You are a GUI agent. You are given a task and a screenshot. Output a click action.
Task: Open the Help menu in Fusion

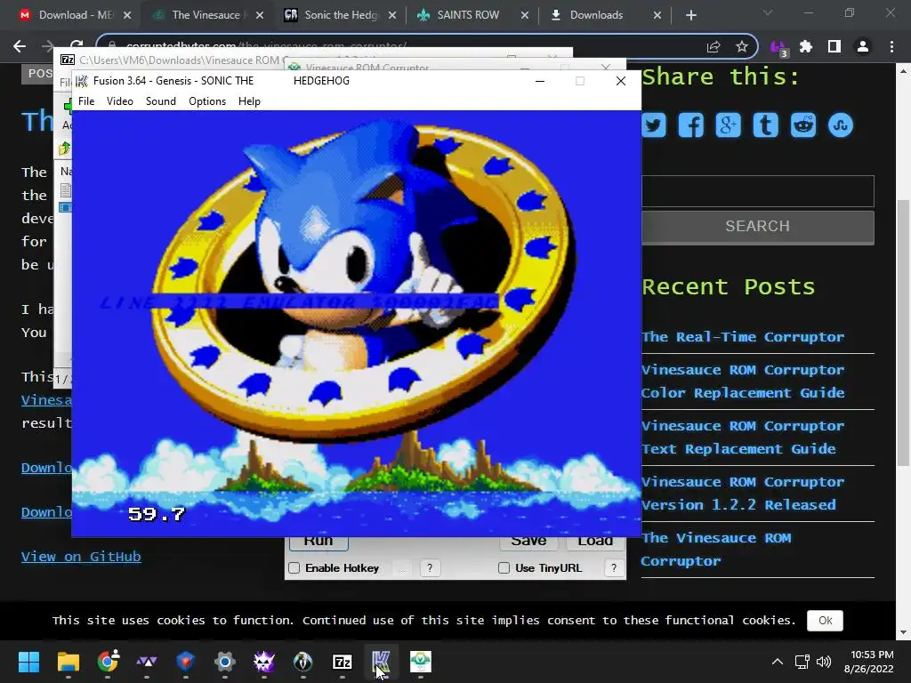tap(249, 101)
